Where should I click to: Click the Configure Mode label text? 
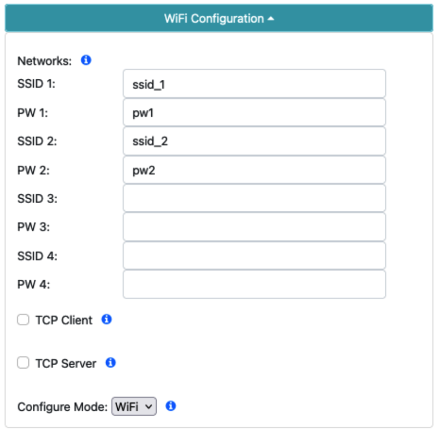pyautogui.click(x=62, y=407)
